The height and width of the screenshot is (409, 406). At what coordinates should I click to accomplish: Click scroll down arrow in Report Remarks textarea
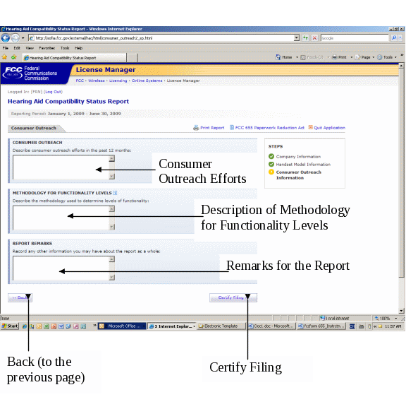pos(112,278)
